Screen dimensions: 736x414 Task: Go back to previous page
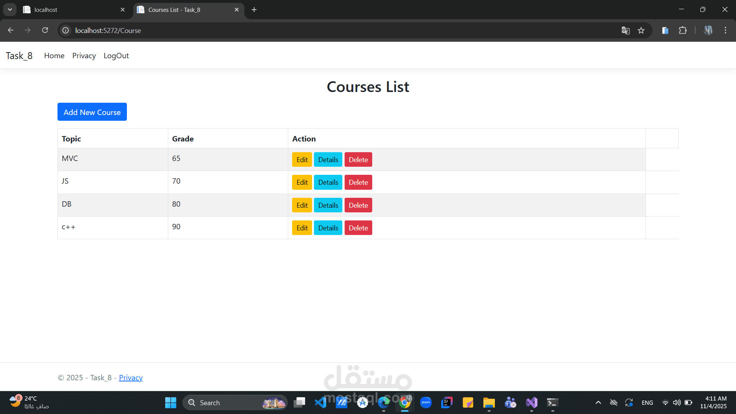pyautogui.click(x=11, y=30)
